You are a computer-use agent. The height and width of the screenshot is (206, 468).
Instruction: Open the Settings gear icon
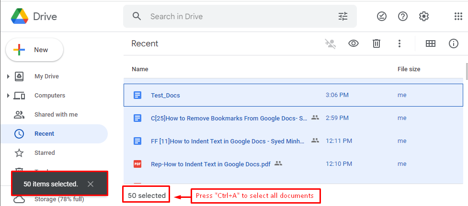point(424,16)
